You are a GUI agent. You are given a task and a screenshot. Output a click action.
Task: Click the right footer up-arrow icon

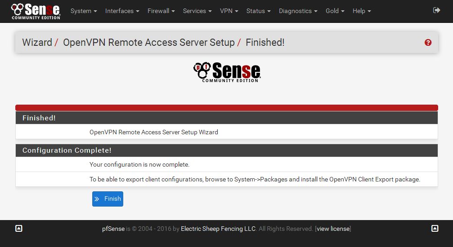tap(435, 229)
